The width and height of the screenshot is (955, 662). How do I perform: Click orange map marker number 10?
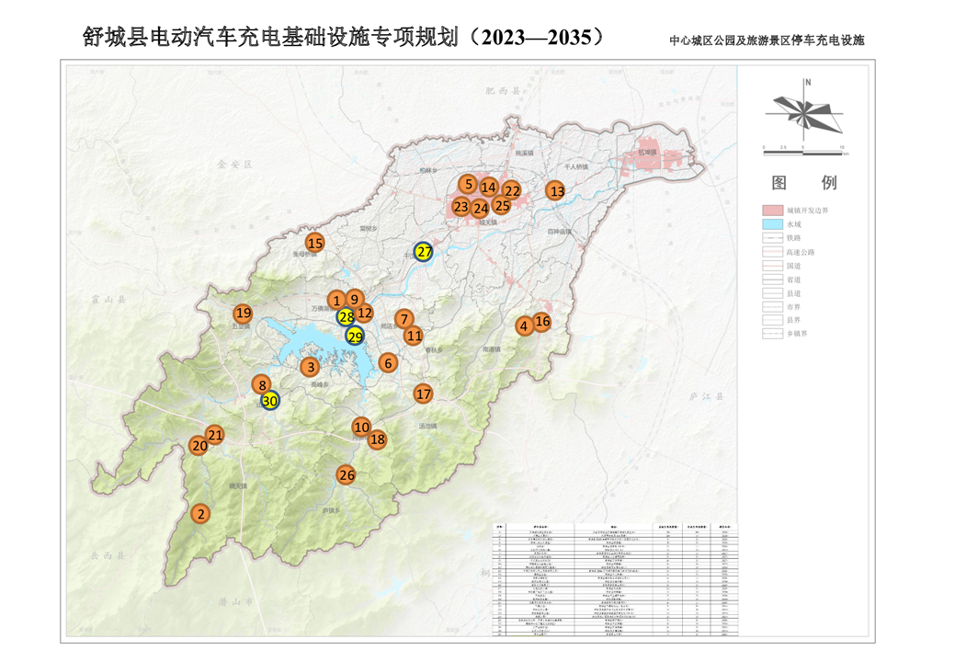[362, 427]
